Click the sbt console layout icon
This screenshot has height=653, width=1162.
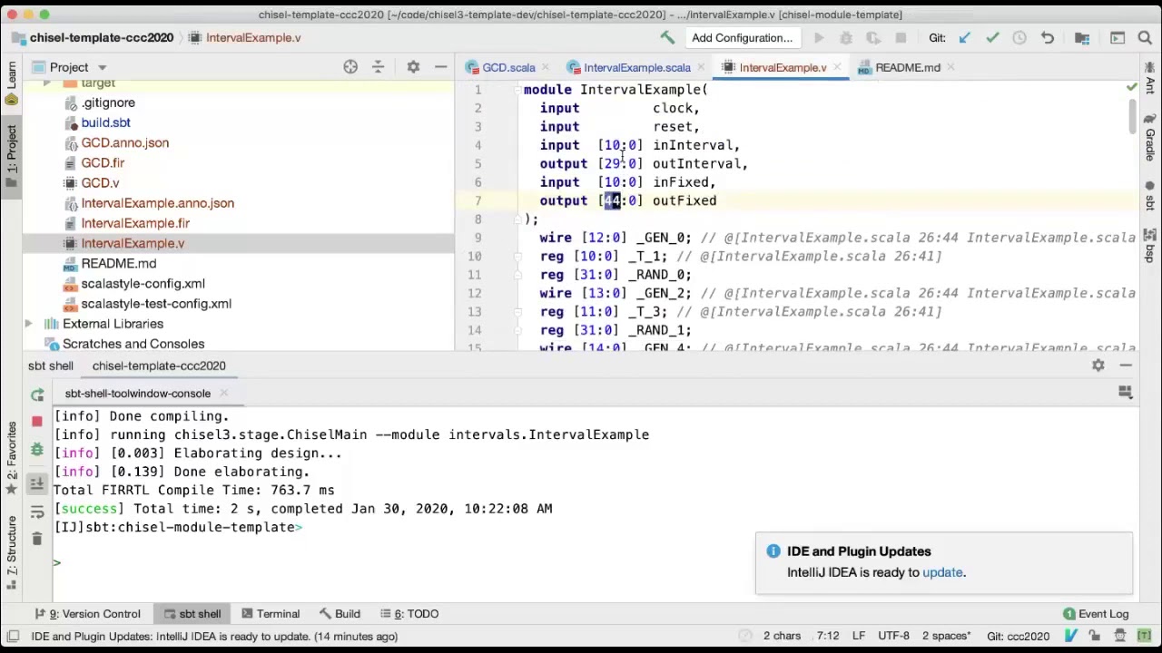click(1126, 393)
